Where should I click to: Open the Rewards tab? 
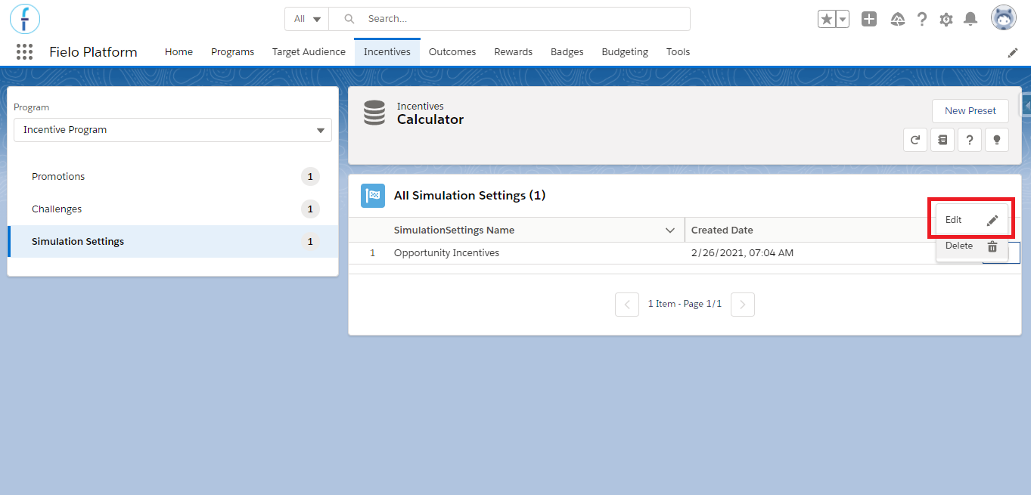[x=513, y=52]
